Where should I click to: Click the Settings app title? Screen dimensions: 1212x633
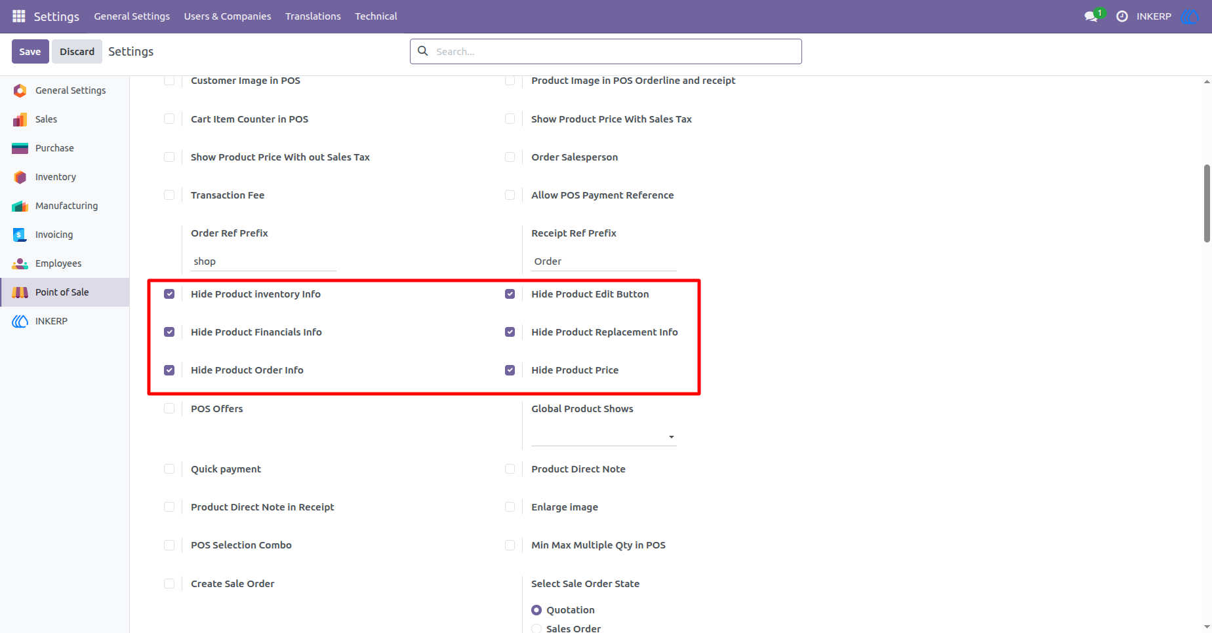click(56, 16)
